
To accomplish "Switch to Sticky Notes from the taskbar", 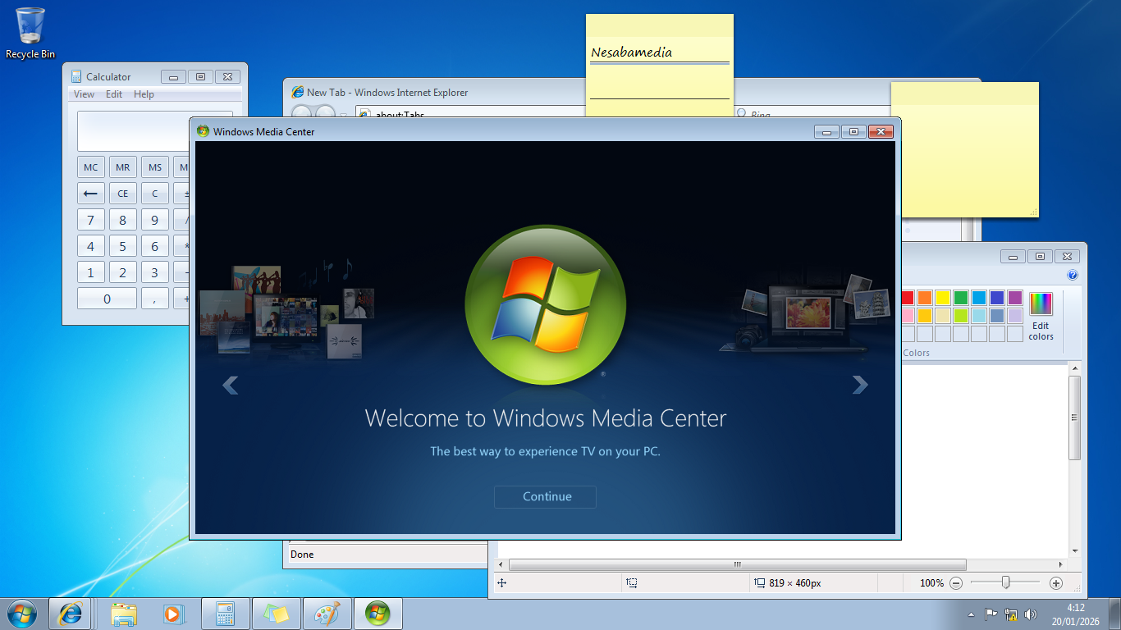I will (277, 614).
